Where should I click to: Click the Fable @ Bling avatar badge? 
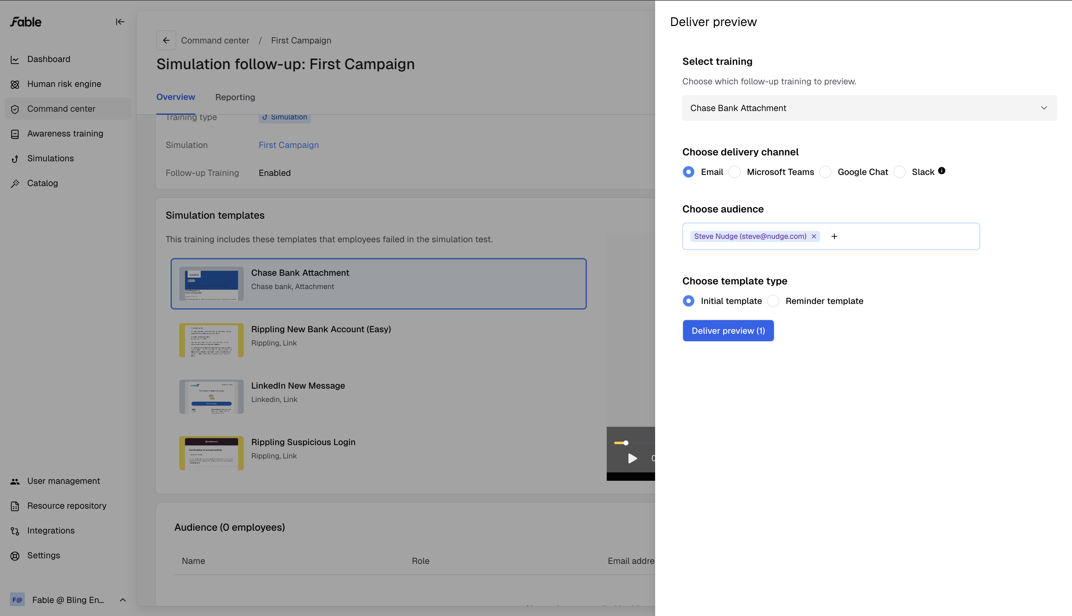pos(17,600)
